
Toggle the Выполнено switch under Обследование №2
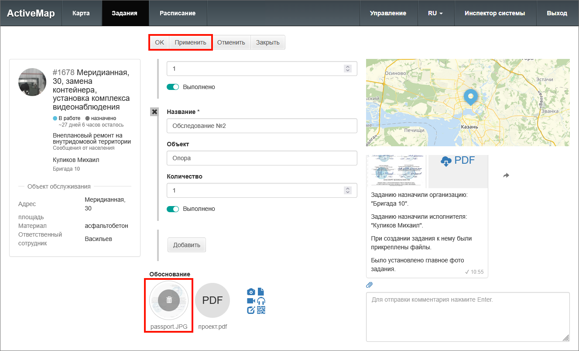(173, 209)
